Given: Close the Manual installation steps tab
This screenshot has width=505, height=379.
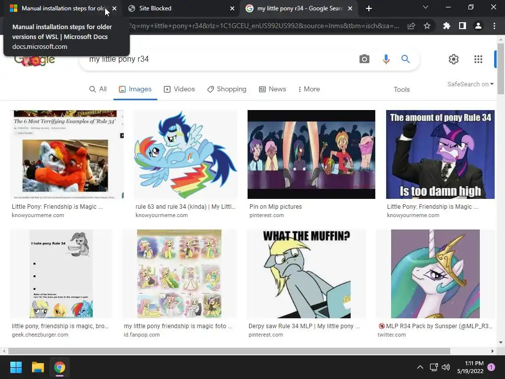Looking at the screenshot, I should [x=114, y=8].
